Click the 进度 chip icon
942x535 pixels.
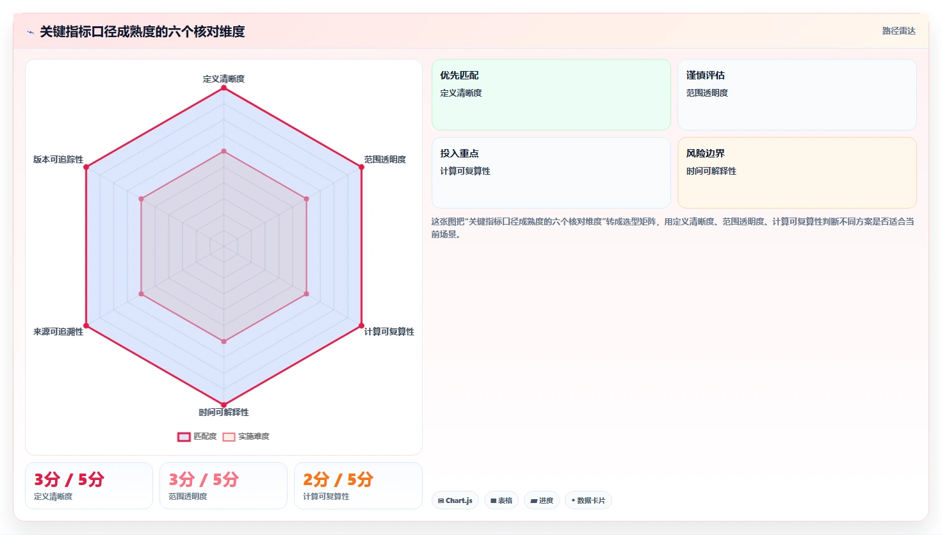[533, 501]
